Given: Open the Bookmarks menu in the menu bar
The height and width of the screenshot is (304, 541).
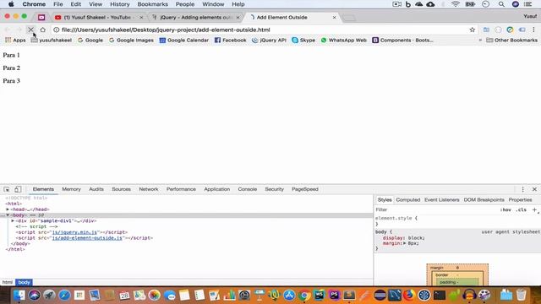Looking at the screenshot, I should click(152, 4).
